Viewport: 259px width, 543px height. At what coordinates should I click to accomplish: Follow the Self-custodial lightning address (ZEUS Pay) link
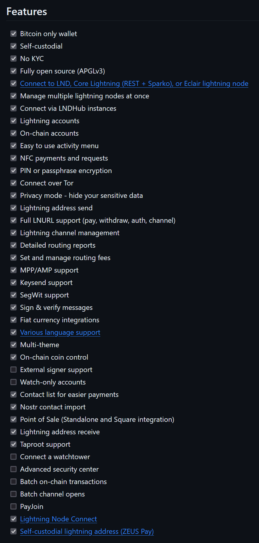tap(87, 531)
